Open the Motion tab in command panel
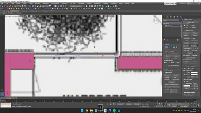The image size is (201, 113). (x=174, y=17)
